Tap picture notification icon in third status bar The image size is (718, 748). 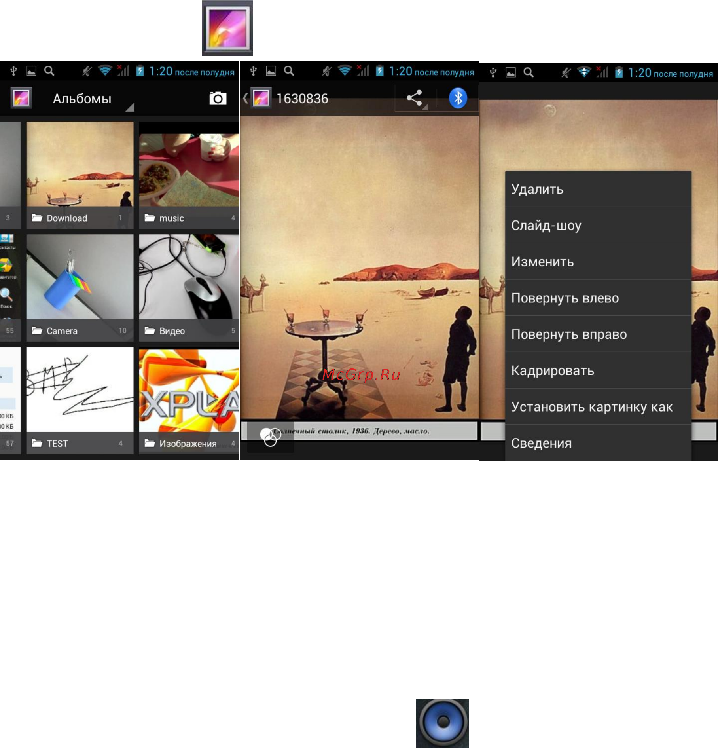pyautogui.click(x=511, y=72)
